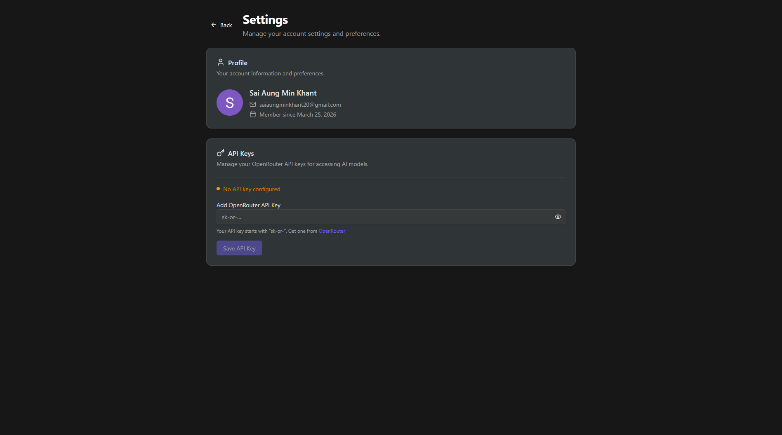
Task: Toggle API key visibility eye icon
Action: point(558,217)
